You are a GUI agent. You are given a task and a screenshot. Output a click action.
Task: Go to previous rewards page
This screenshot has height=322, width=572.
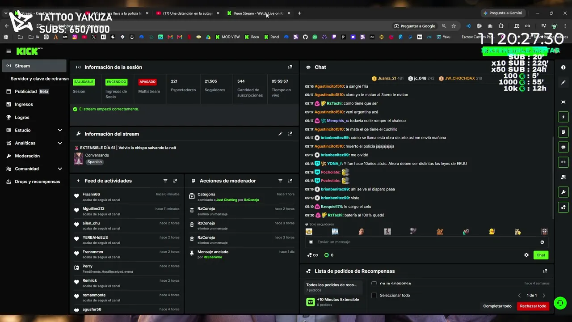point(519,296)
